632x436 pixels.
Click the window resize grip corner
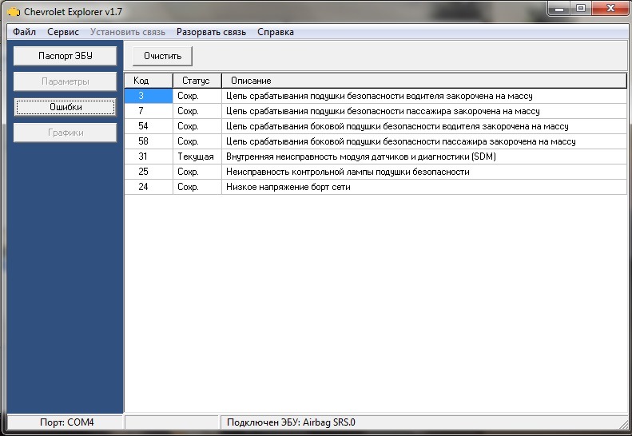tap(623, 425)
